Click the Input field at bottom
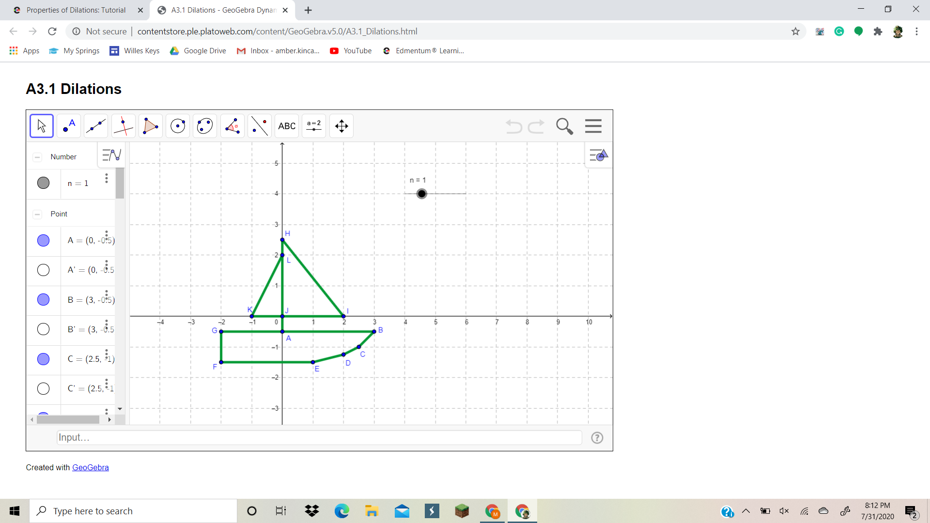 pyautogui.click(x=319, y=437)
